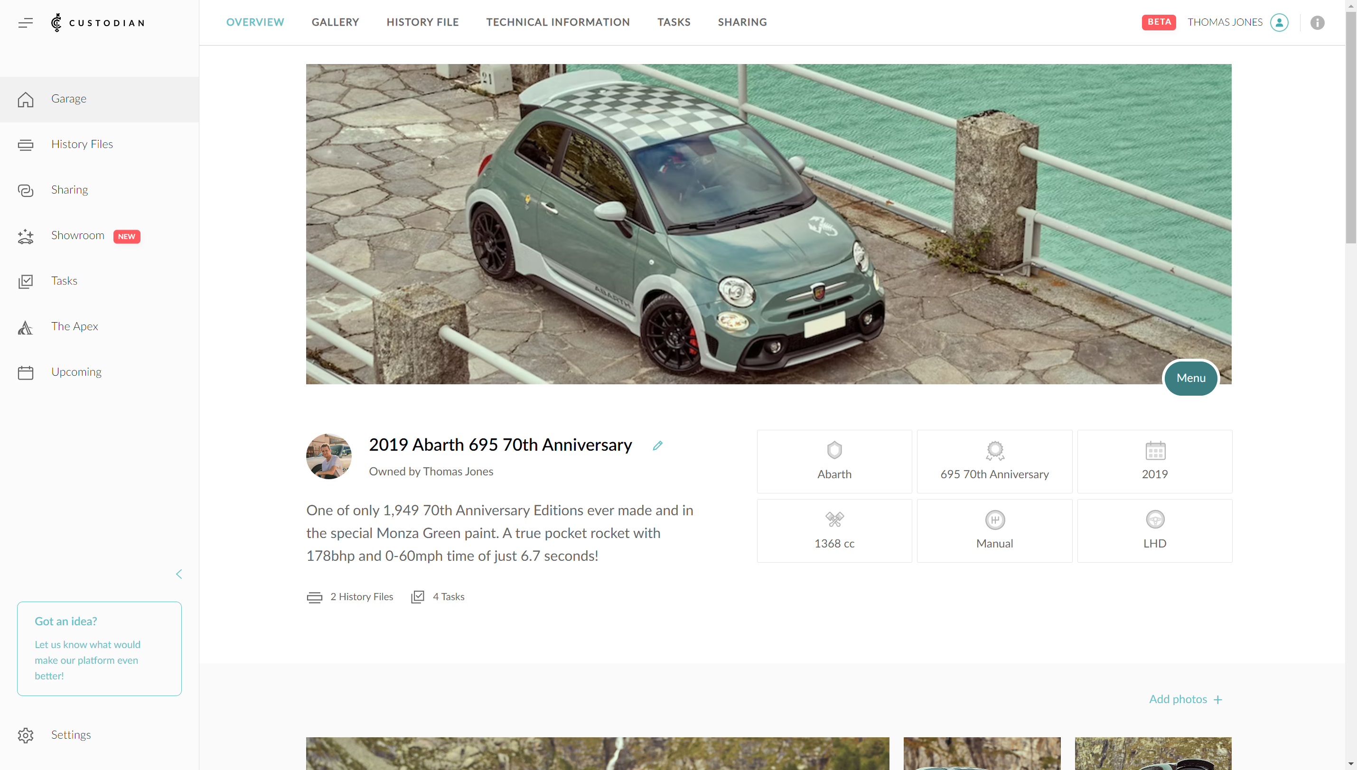This screenshot has height=770, width=1357.
Task: Click the red BETA badge
Action: 1158,22
